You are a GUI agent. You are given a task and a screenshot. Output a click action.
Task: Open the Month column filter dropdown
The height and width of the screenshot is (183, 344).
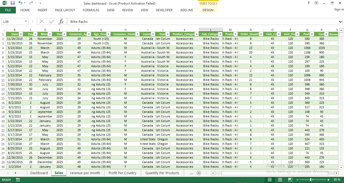pos(50,34)
